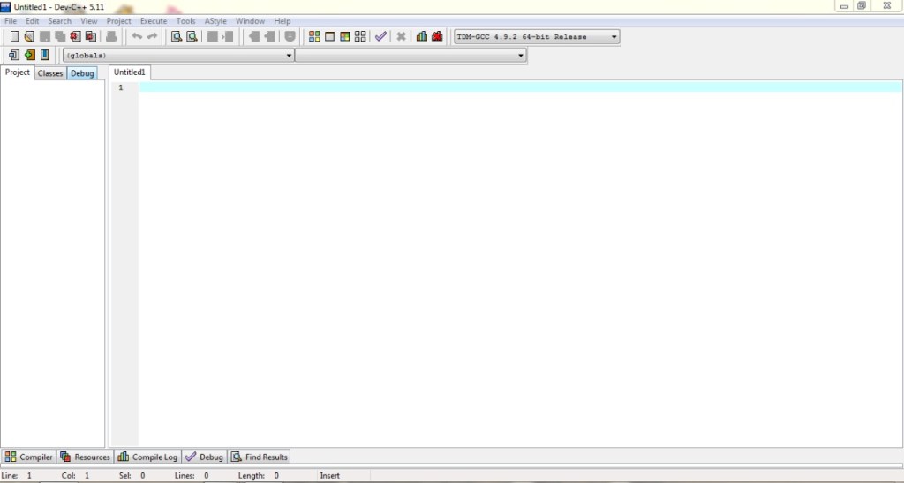The image size is (904, 483).
Task: Switch to the Classes tab
Action: tap(50, 73)
